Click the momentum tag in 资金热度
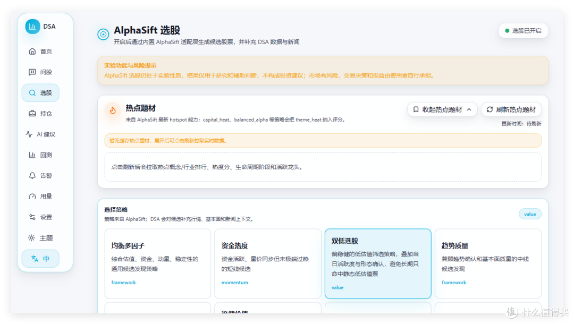 pos(235,283)
